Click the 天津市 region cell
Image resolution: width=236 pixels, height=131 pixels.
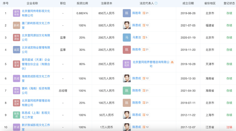(x=210, y=64)
